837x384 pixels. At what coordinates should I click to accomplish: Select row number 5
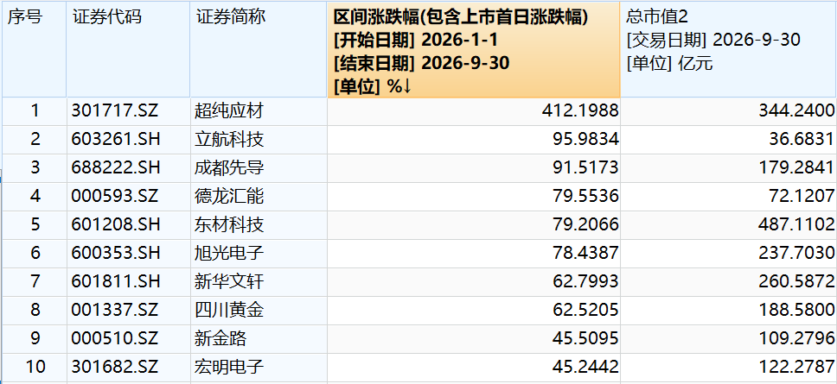[35, 224]
